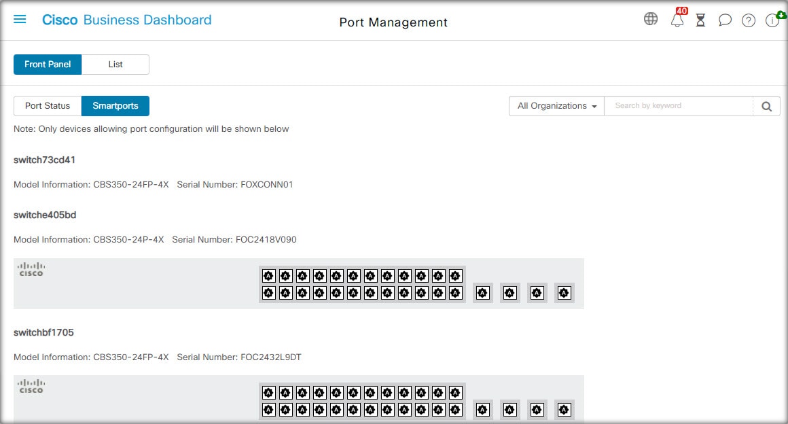Click the Cisco Business Dashboard logo
This screenshot has width=788, height=424.
tap(126, 20)
